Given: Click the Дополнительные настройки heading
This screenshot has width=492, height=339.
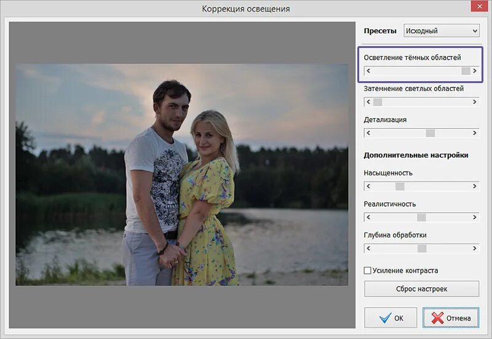Looking at the screenshot, I should (416, 156).
